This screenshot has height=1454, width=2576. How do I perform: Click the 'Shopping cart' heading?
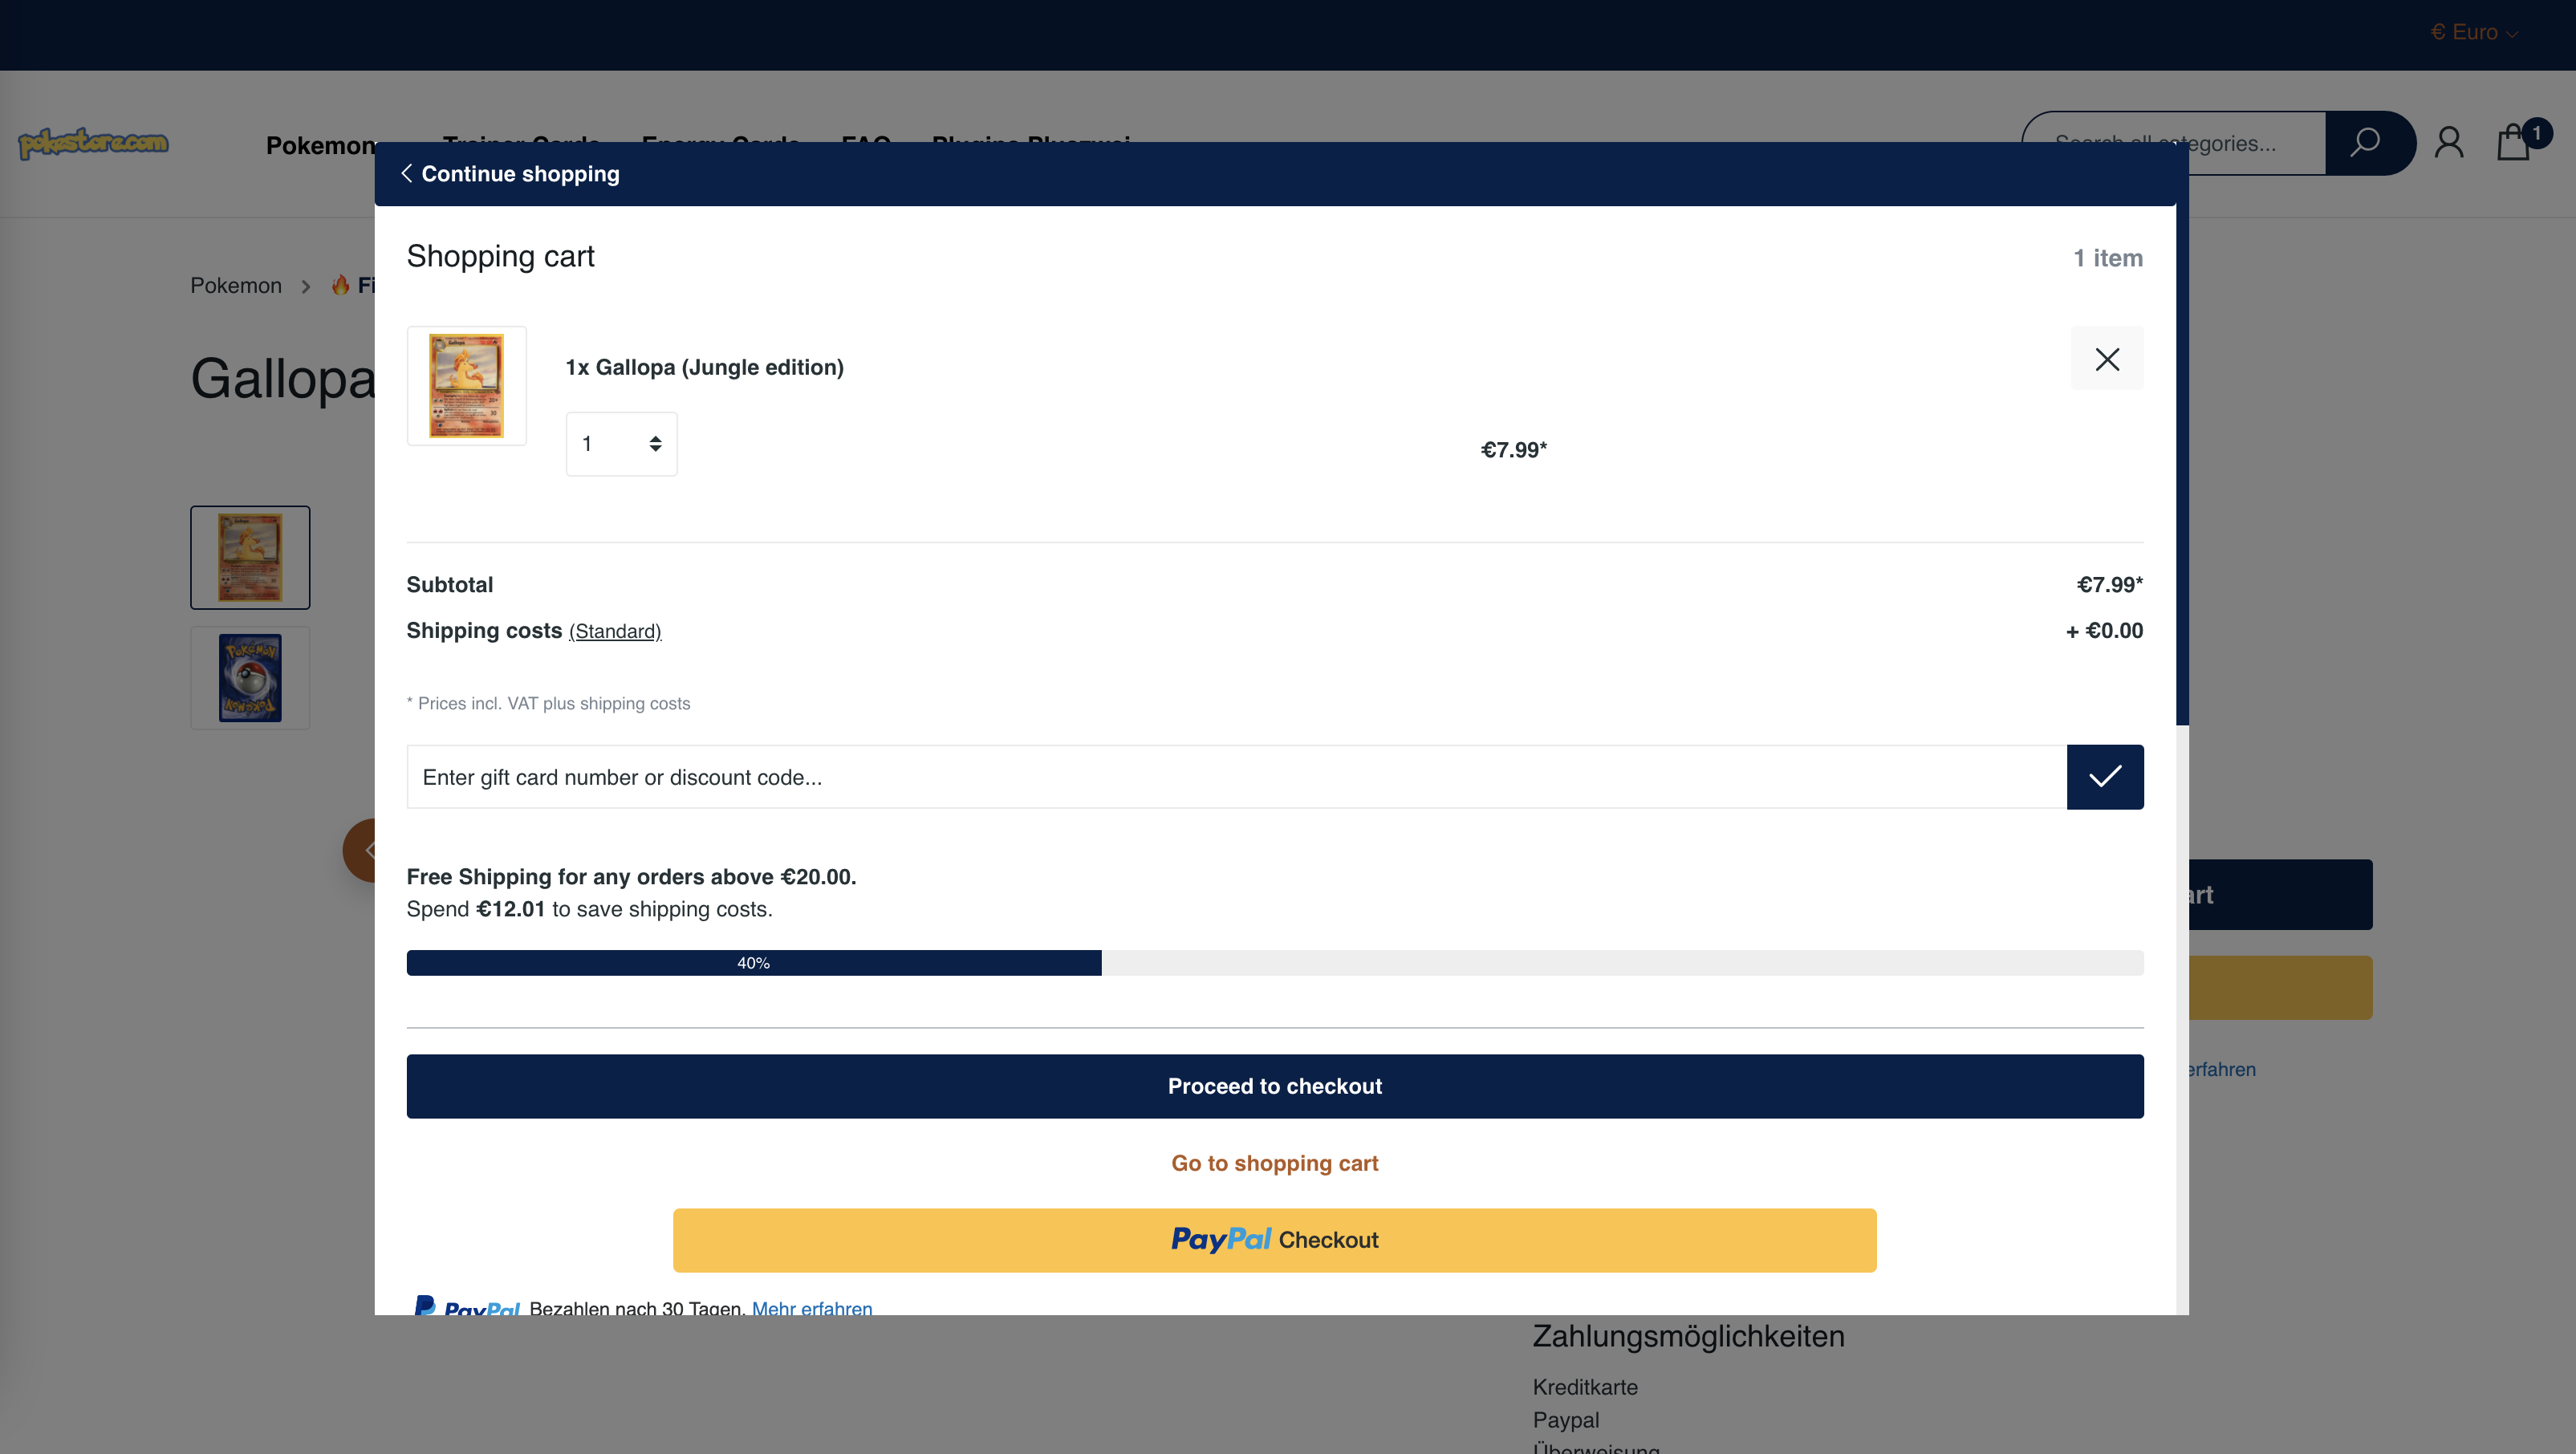coord(500,257)
